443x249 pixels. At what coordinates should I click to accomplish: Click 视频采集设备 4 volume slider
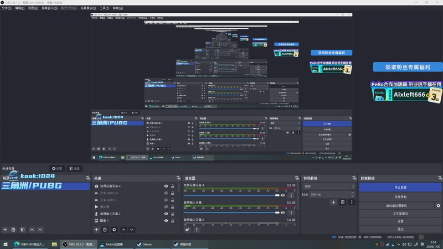tap(231, 195)
